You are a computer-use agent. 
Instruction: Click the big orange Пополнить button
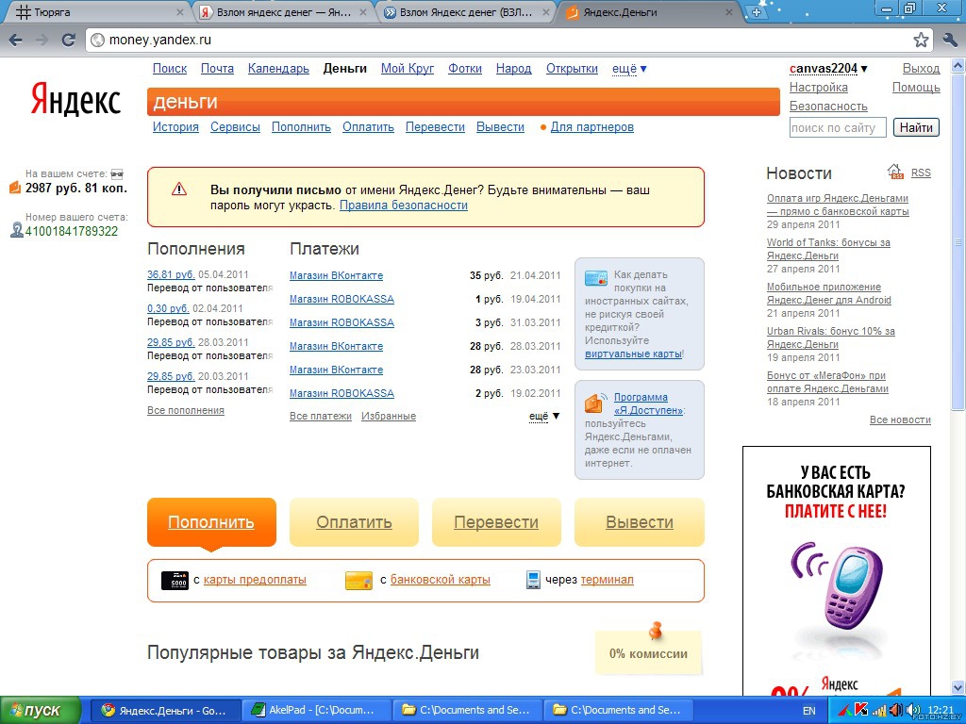click(211, 522)
